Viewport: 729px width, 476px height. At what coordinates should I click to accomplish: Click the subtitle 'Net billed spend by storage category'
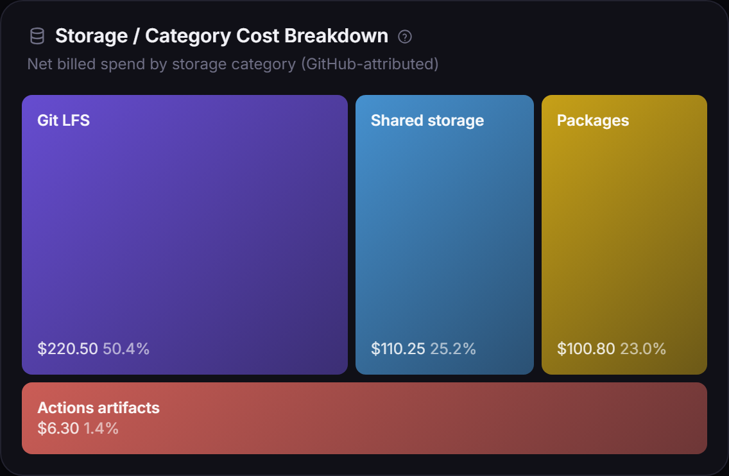point(161,64)
